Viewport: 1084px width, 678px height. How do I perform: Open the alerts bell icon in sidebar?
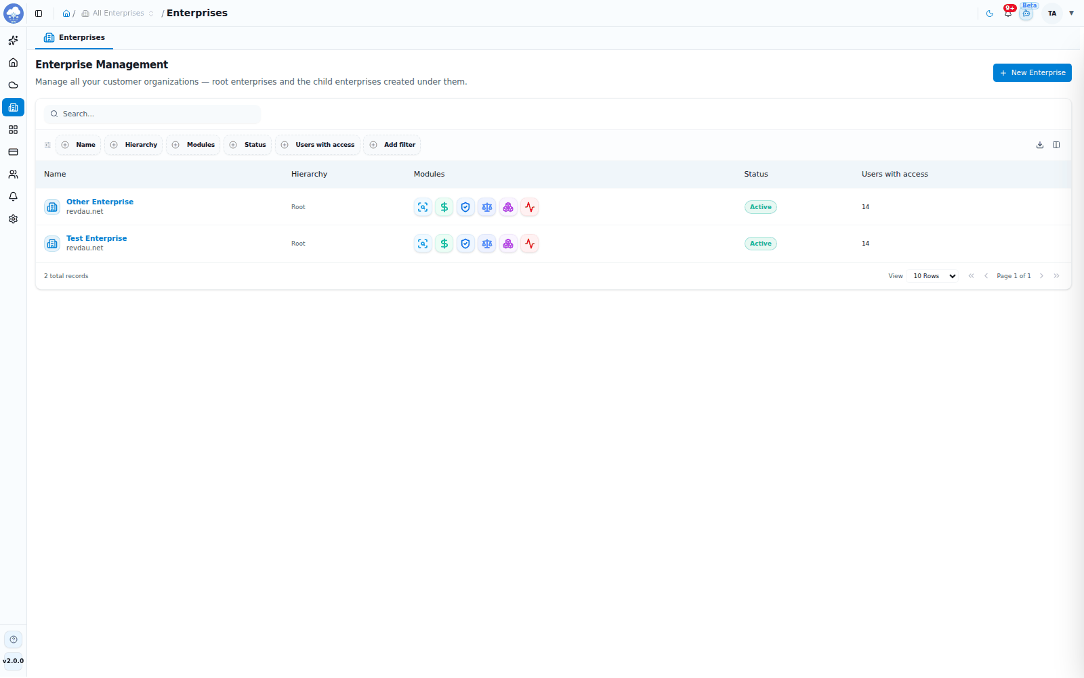[x=13, y=197]
